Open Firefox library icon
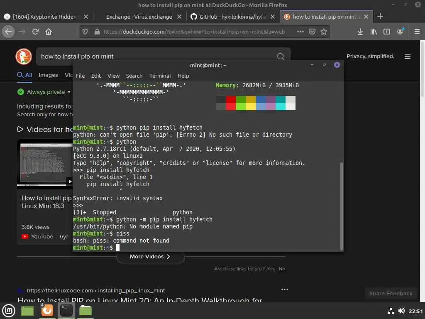The height and width of the screenshot is (319, 425). (x=374, y=32)
